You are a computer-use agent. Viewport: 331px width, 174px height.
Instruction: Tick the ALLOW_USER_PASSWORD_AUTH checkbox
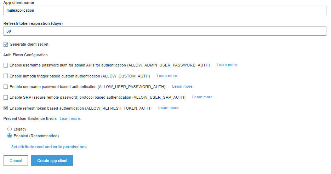pyautogui.click(x=6, y=87)
